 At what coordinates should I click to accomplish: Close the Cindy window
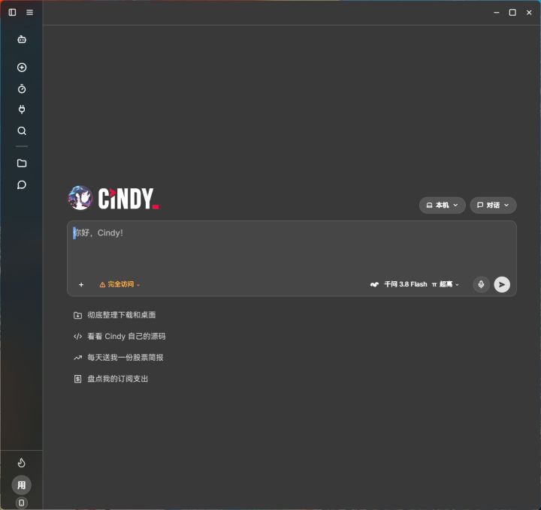pyautogui.click(x=529, y=13)
